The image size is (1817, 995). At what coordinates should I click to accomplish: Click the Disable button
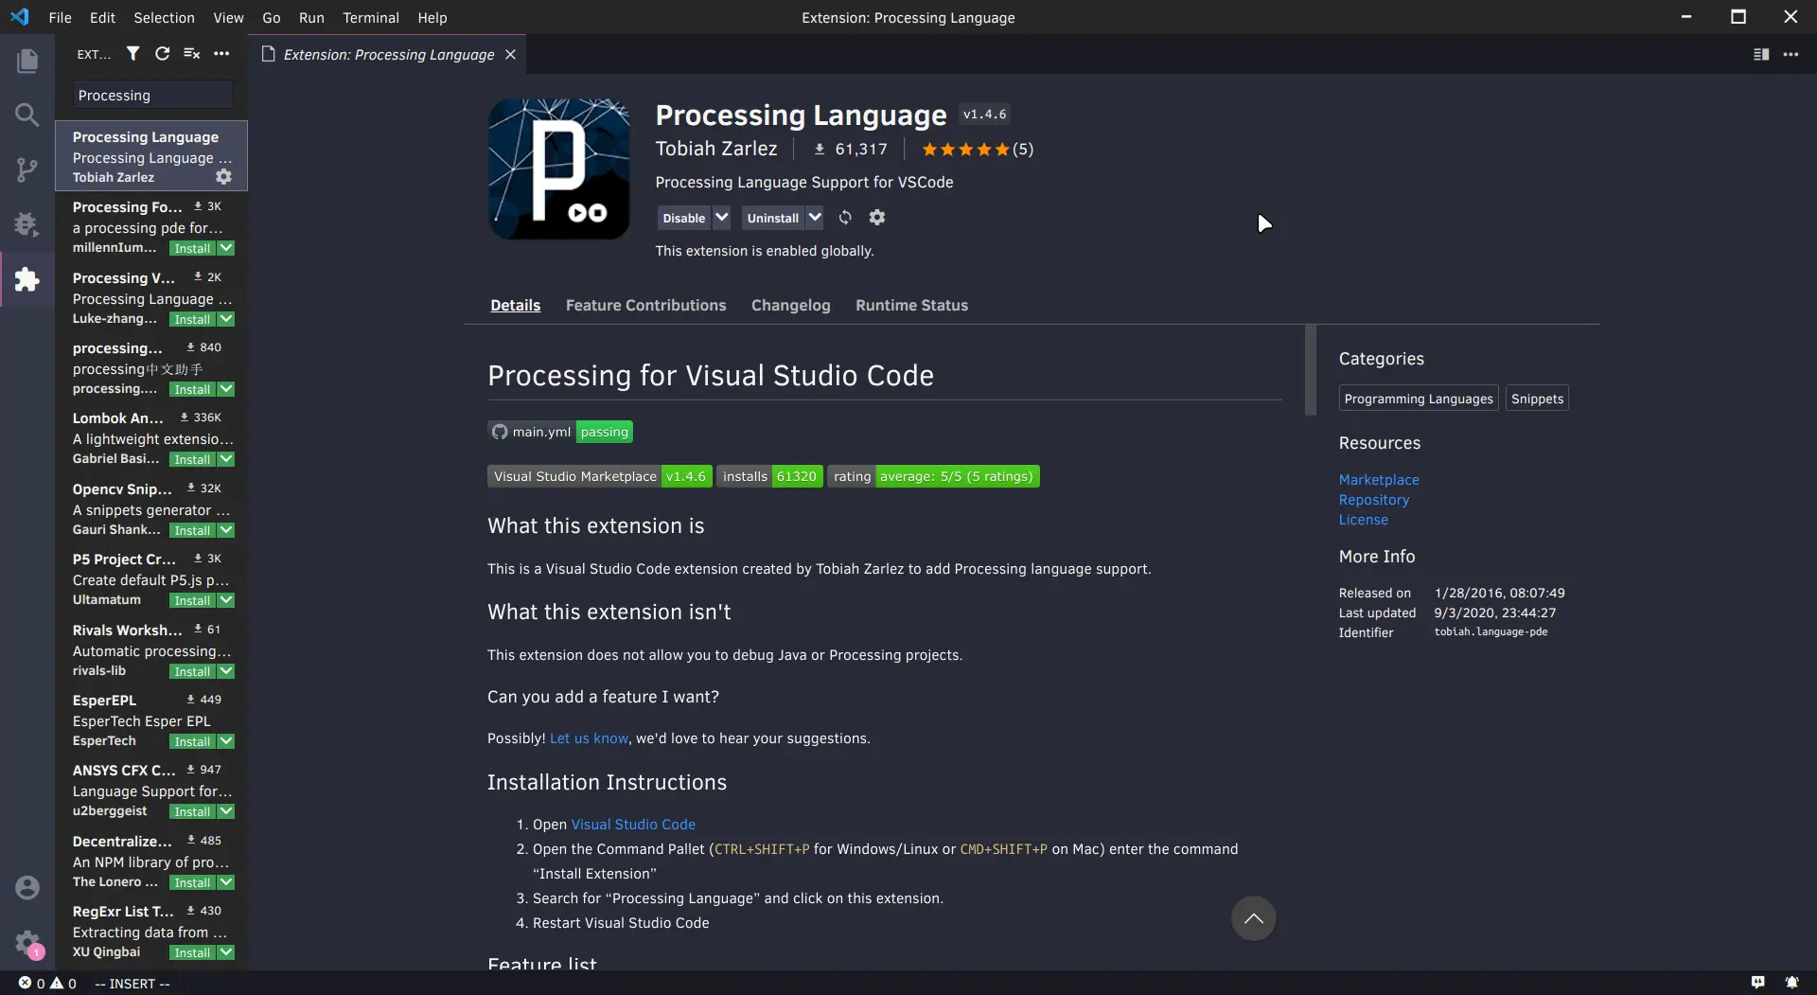[x=684, y=218]
